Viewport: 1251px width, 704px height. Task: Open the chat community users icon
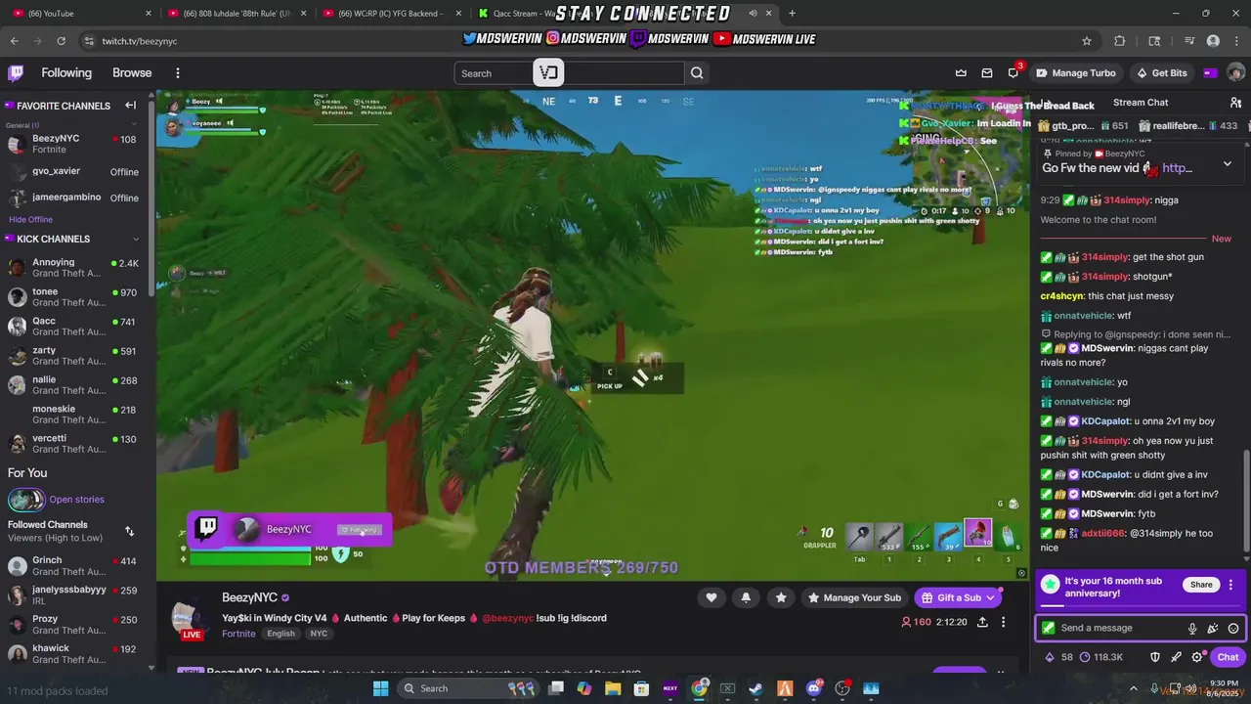coord(1235,103)
